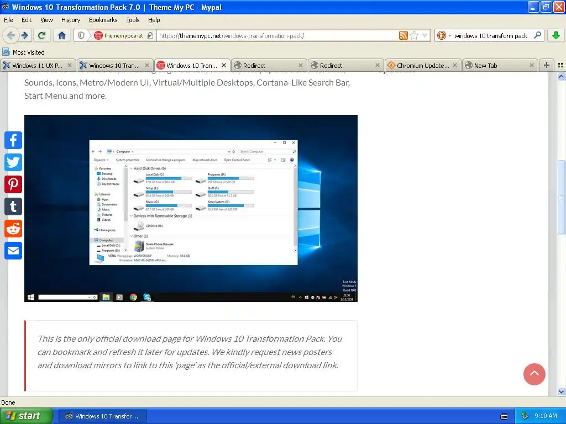Share page on Facebook

pos(13,140)
